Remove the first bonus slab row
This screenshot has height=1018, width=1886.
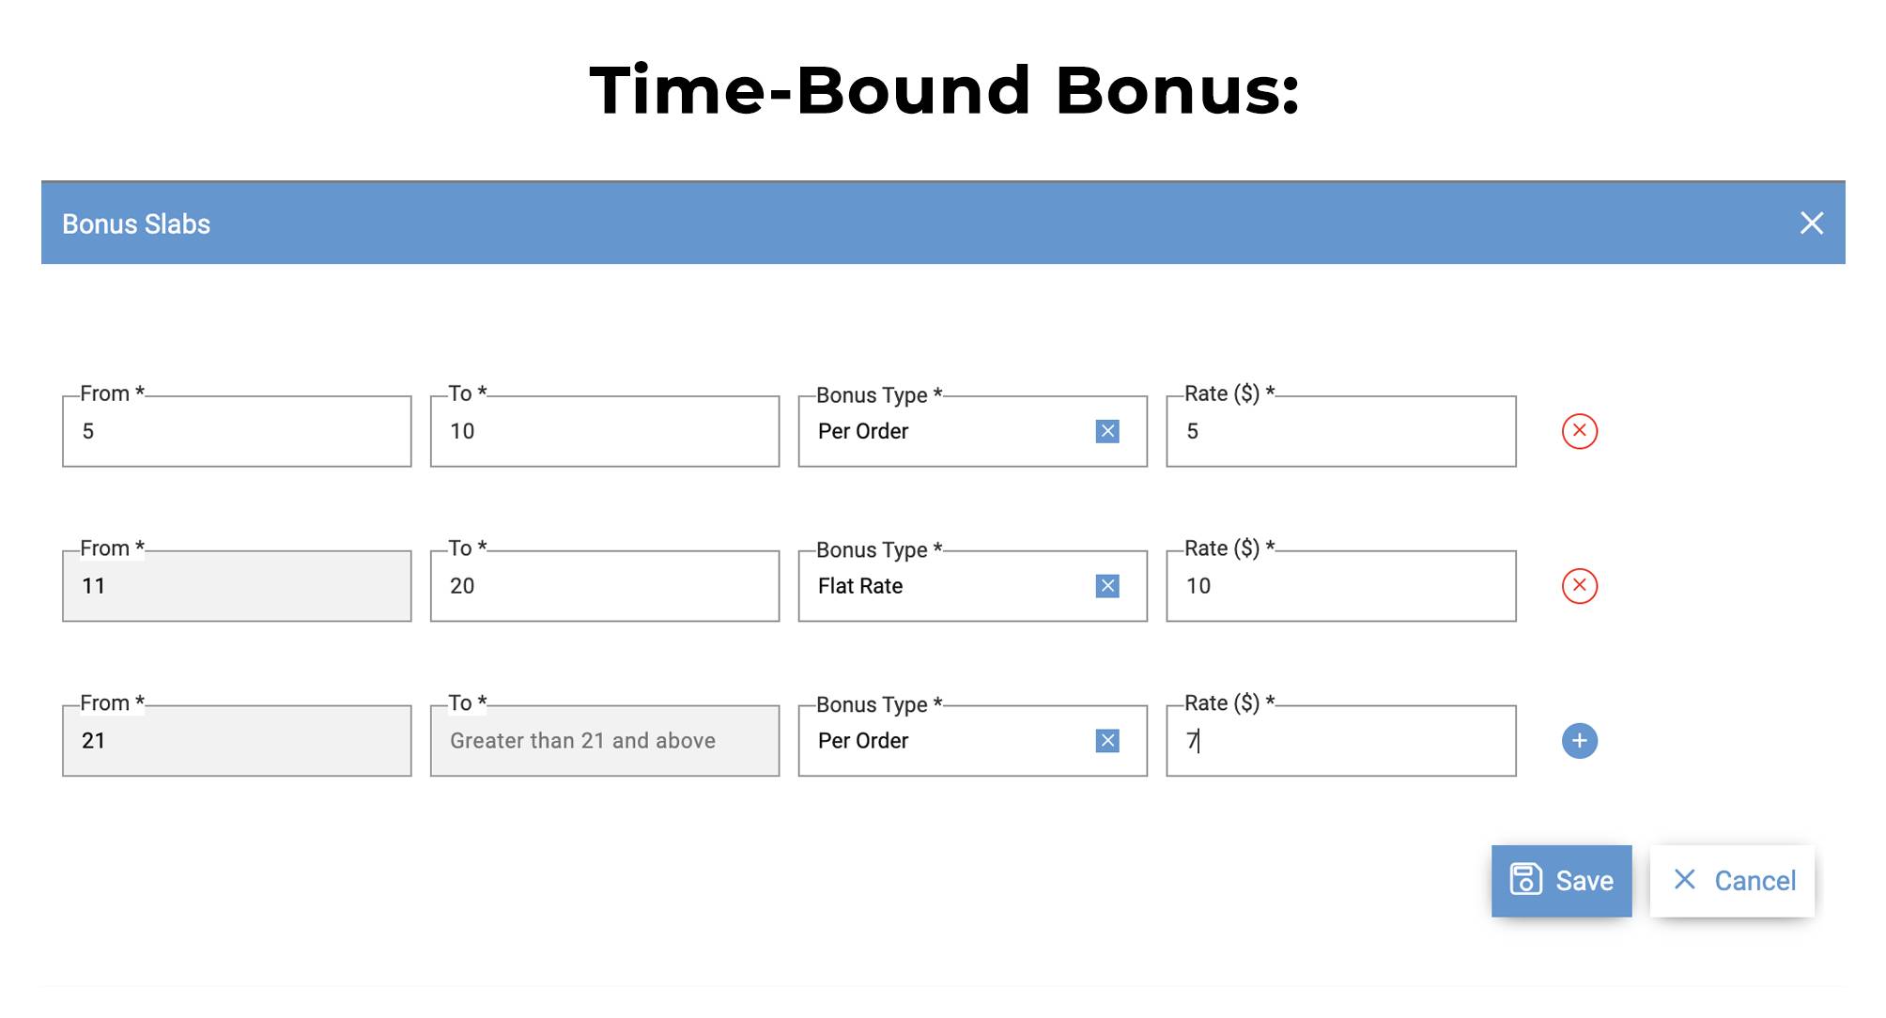[1579, 431]
